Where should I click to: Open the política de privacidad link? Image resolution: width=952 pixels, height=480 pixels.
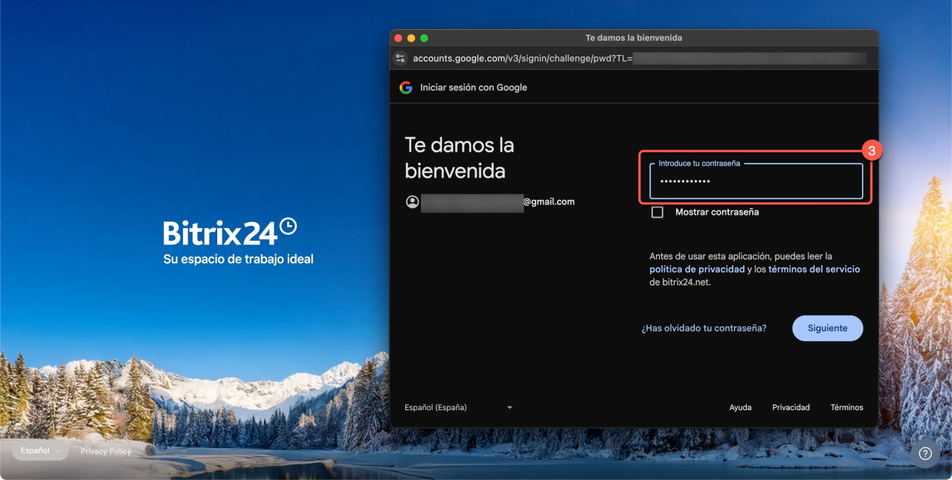pyautogui.click(x=697, y=269)
